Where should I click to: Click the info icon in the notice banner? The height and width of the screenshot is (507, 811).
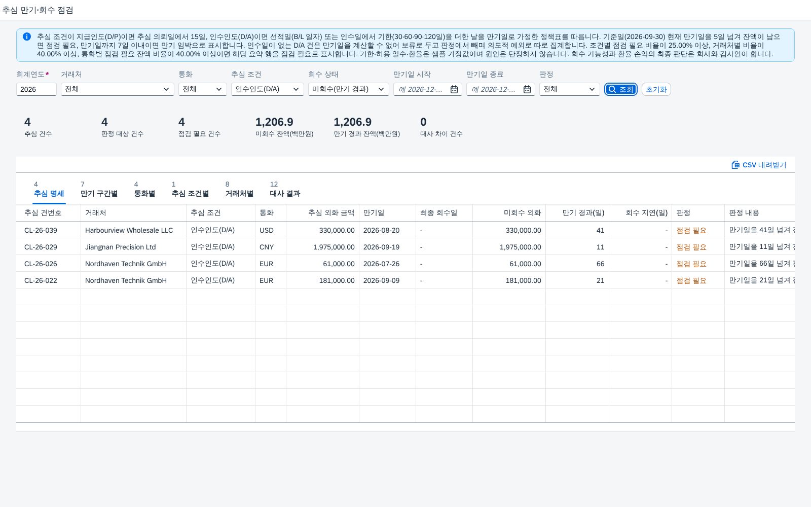[x=27, y=37]
